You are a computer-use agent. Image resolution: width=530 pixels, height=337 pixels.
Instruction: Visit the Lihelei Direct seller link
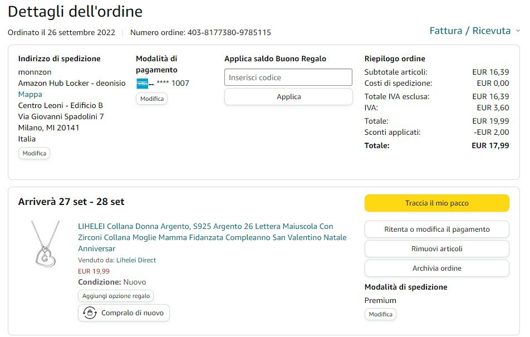click(136, 260)
